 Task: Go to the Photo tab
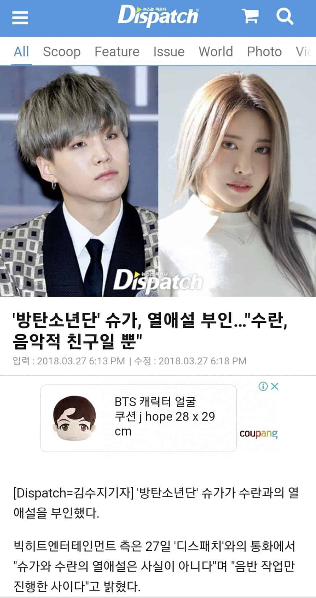264,52
